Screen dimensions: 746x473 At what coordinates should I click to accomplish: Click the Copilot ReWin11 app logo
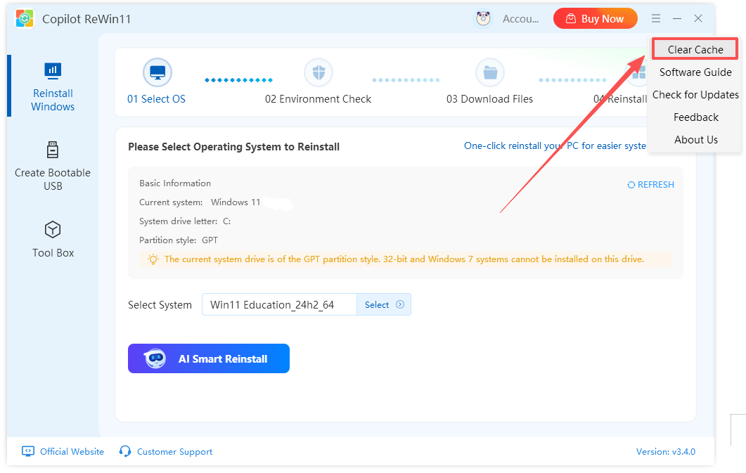coord(25,19)
